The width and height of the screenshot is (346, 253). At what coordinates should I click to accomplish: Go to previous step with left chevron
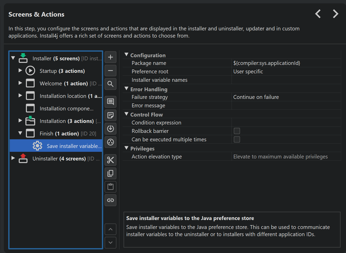[318, 14]
